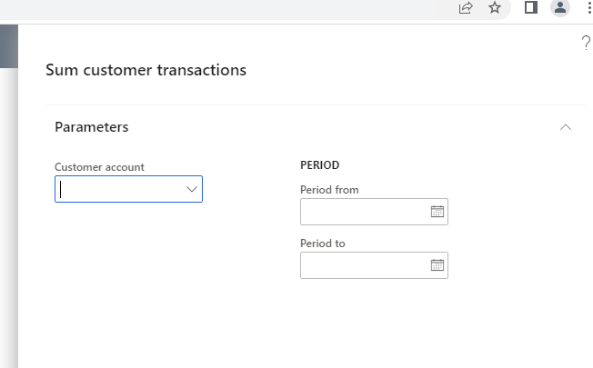This screenshot has width=593, height=368.
Task: Click the Sum customer transactions title
Action: tap(146, 70)
